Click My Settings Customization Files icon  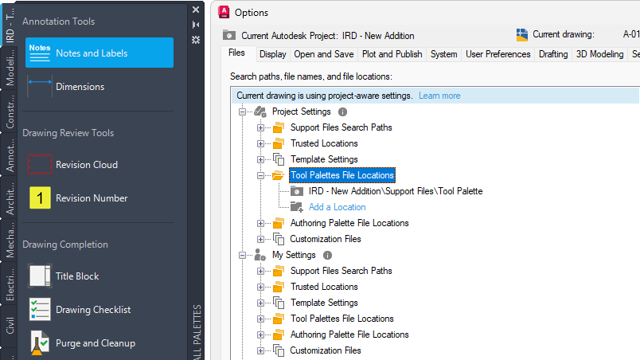279,350
